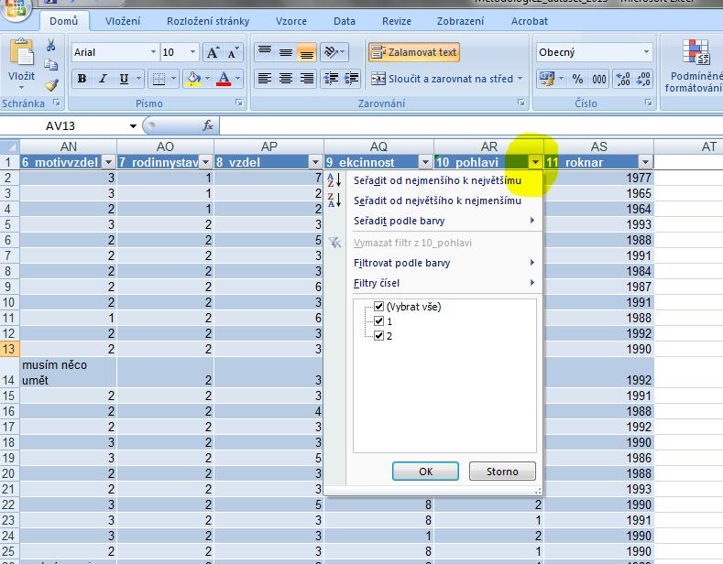Toggle Italic formatting
The image size is (723, 564).
[x=103, y=79]
